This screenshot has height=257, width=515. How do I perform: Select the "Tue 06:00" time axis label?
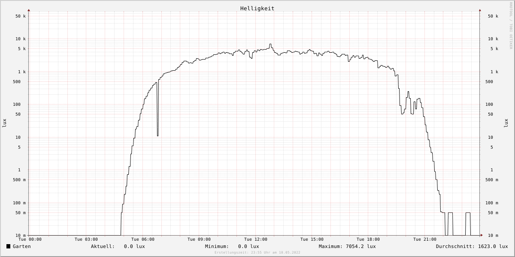(x=143, y=239)
